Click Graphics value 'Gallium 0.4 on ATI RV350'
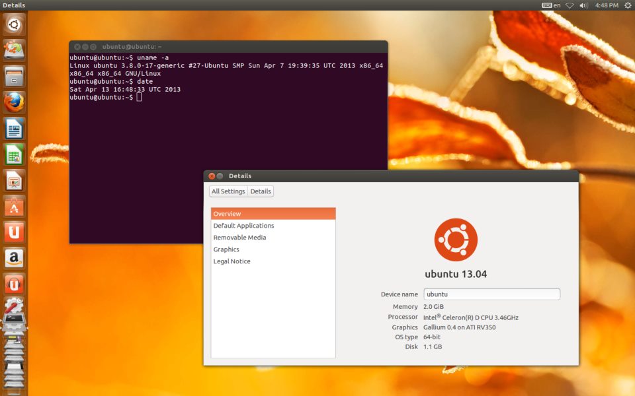This screenshot has width=635, height=396. (459, 327)
